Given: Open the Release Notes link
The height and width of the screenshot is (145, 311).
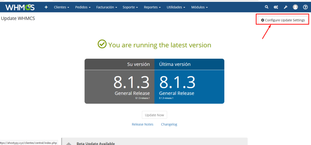Looking at the screenshot, I should (x=143, y=124).
